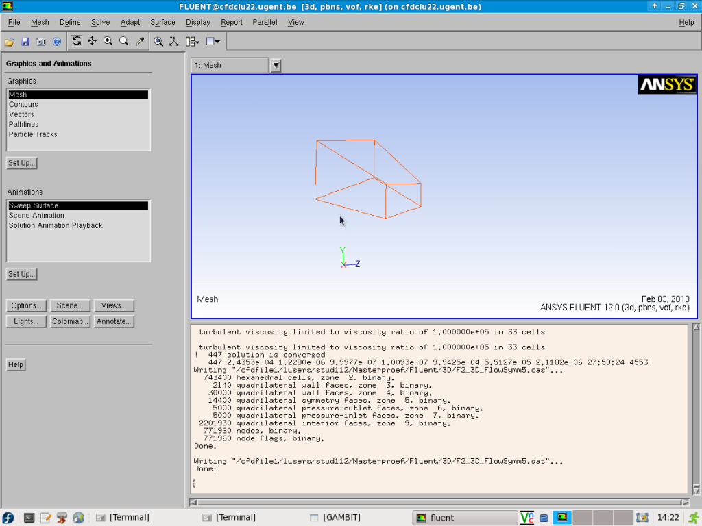Select the zoom in/out magnifier tool
Image resolution: width=702 pixels, height=526 pixels.
pos(108,41)
